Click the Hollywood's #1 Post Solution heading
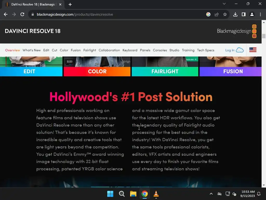This screenshot has height=200, width=266. 131,97
